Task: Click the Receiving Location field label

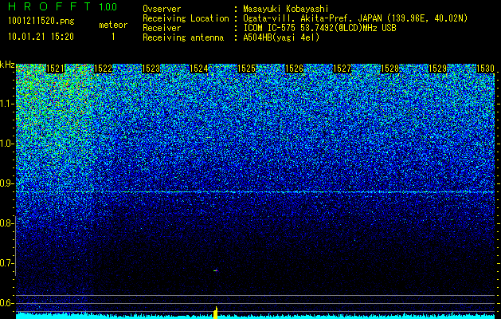Action: 186,18
